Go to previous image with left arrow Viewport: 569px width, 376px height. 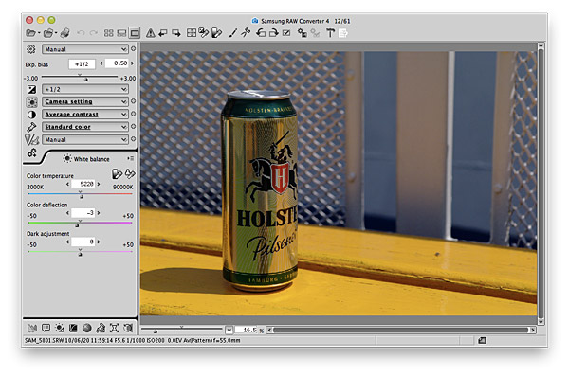(163, 33)
